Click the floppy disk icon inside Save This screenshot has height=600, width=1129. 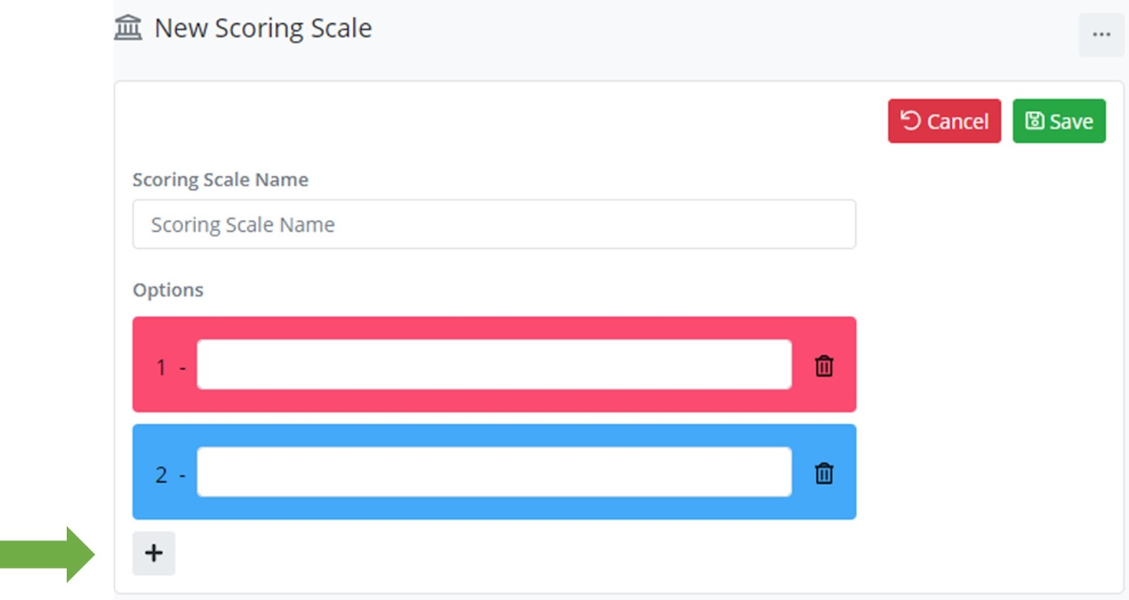[1034, 121]
